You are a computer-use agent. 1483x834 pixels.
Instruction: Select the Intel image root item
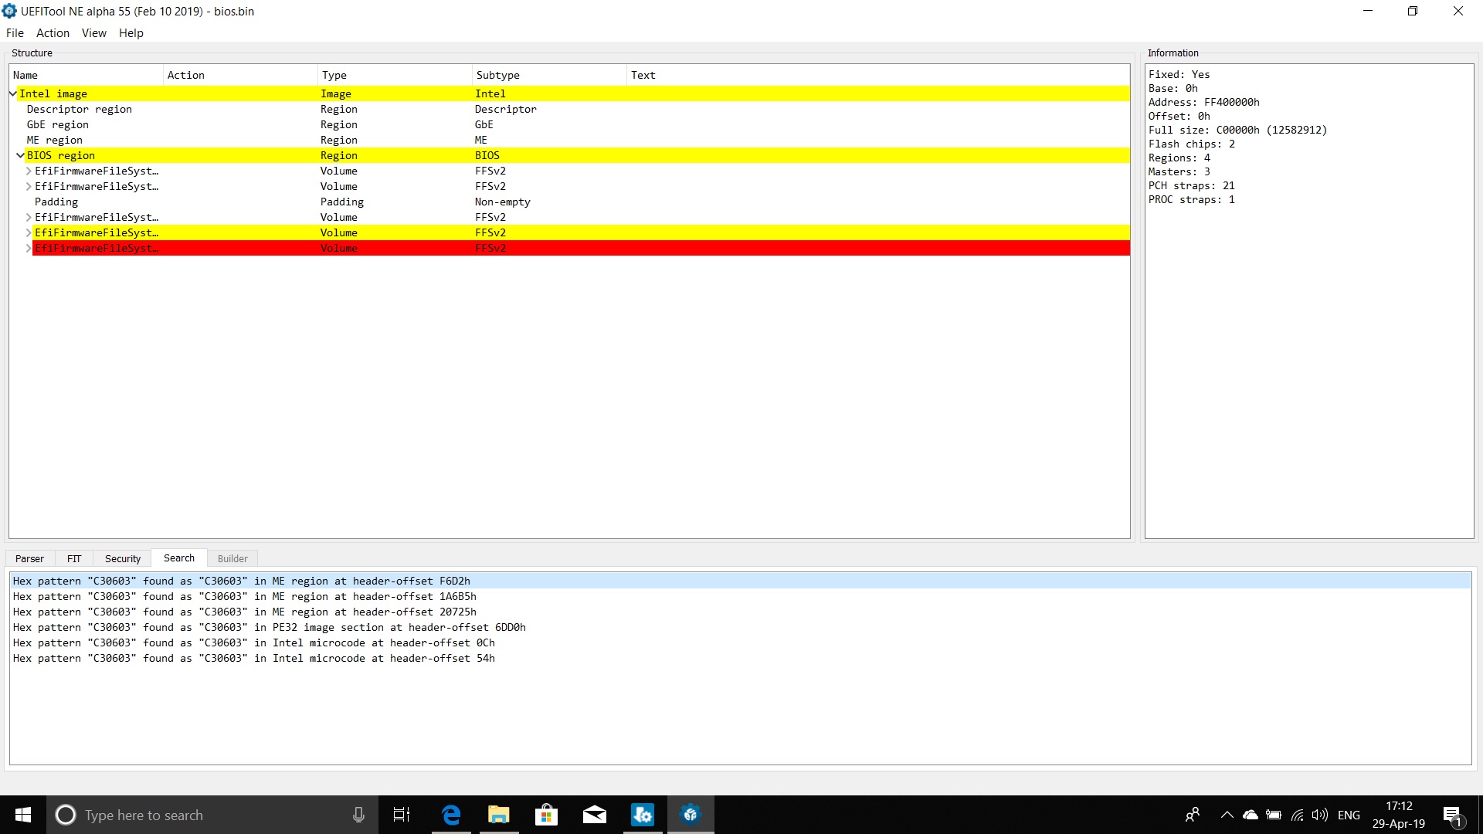click(569, 93)
